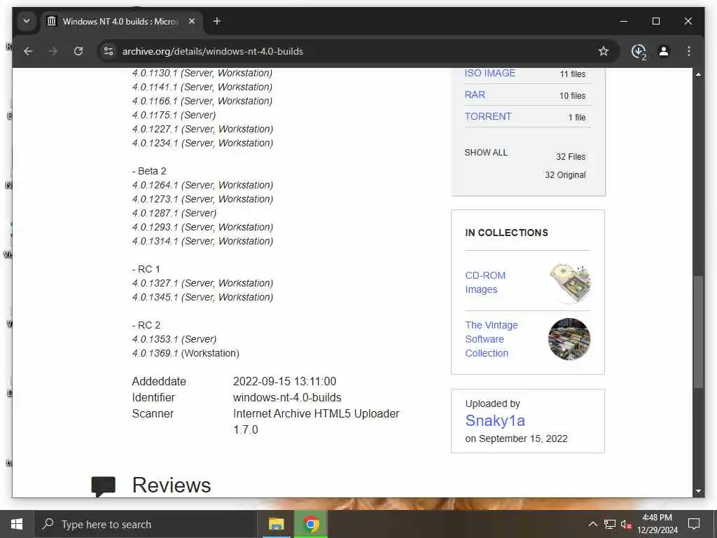Open File Explorer from taskbar
This screenshot has width=717, height=538.
(276, 524)
